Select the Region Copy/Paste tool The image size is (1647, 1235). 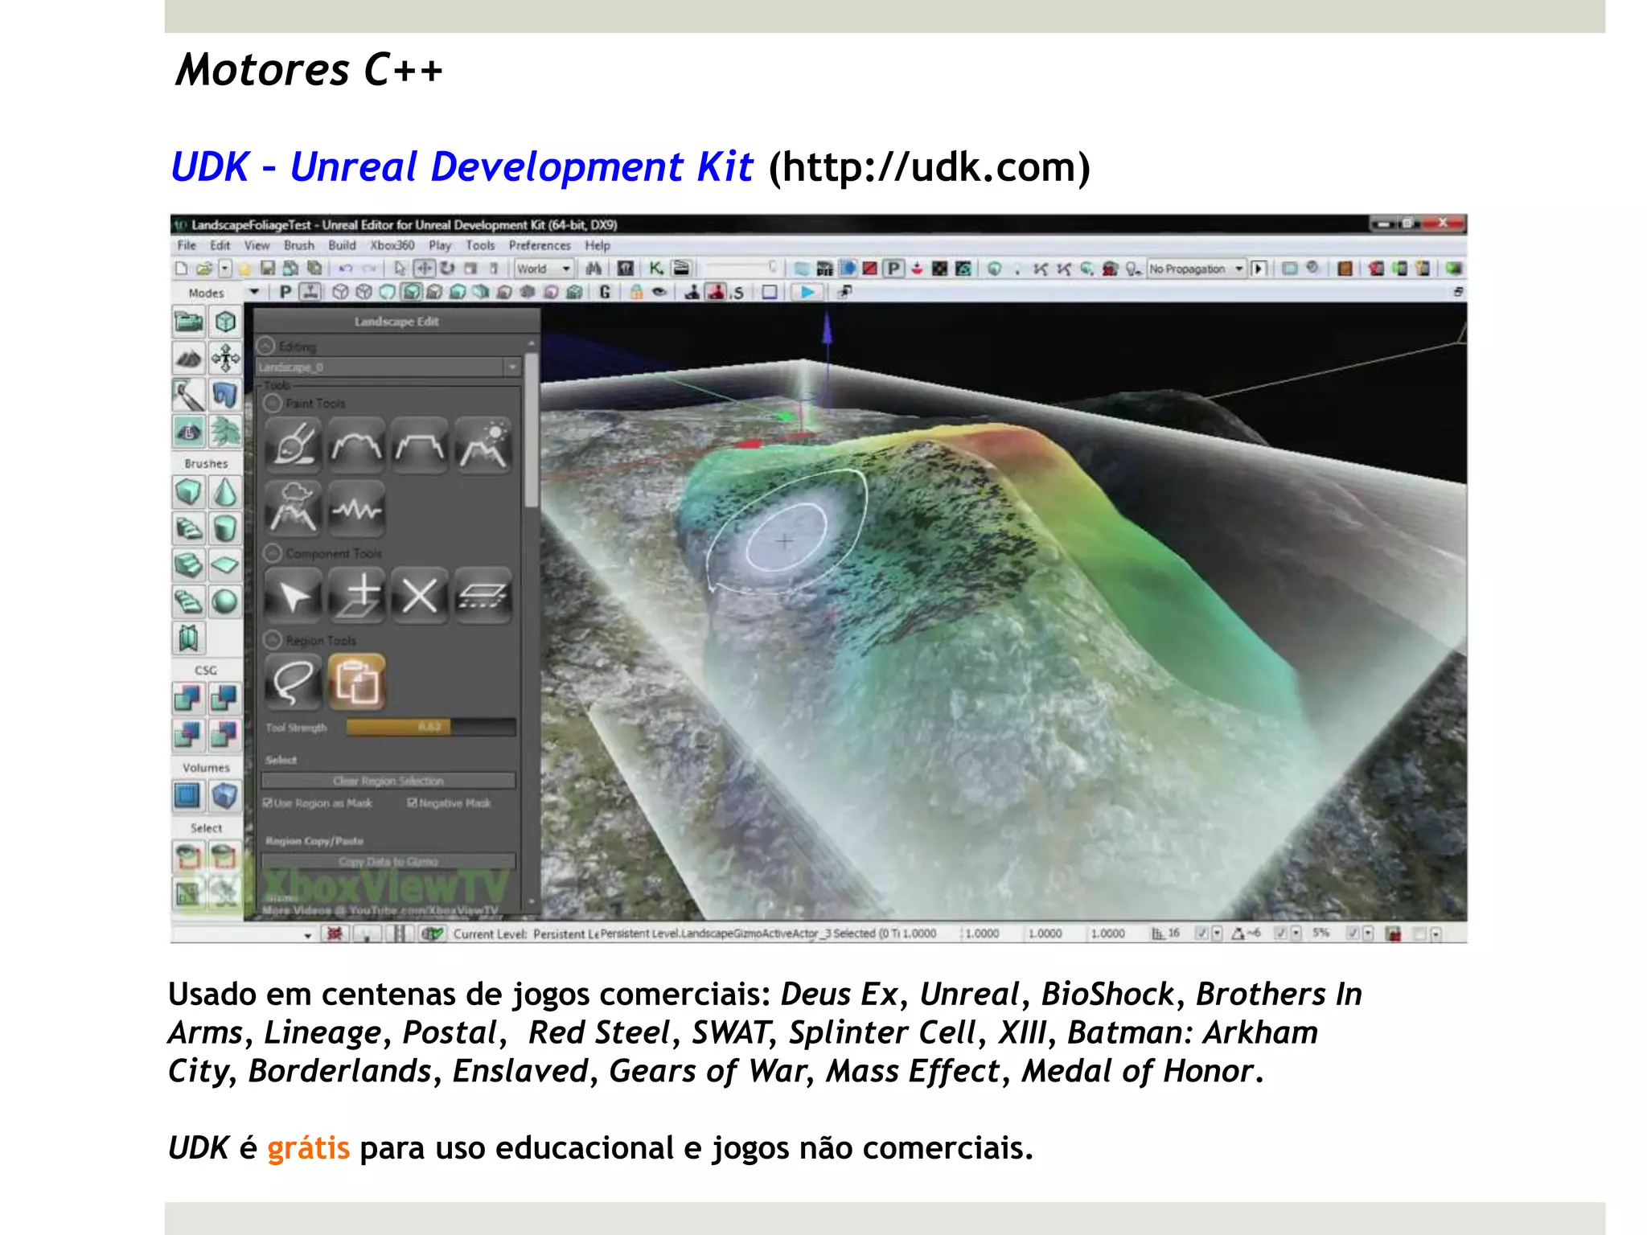(356, 682)
